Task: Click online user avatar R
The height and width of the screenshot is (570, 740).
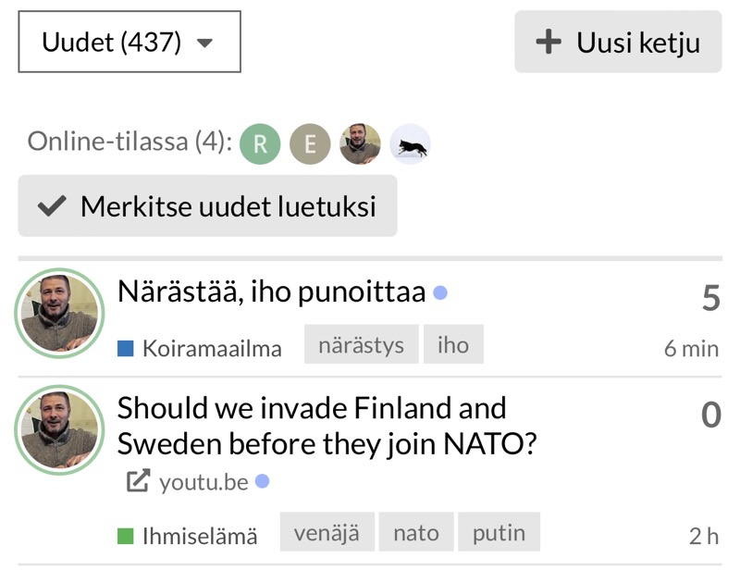Action: (260, 144)
